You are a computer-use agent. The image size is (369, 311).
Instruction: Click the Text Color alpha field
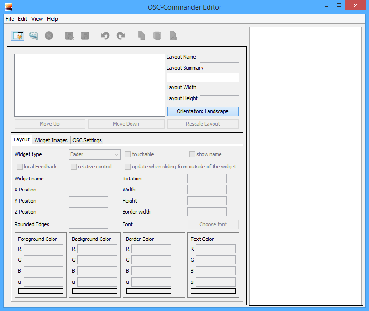point(216,282)
